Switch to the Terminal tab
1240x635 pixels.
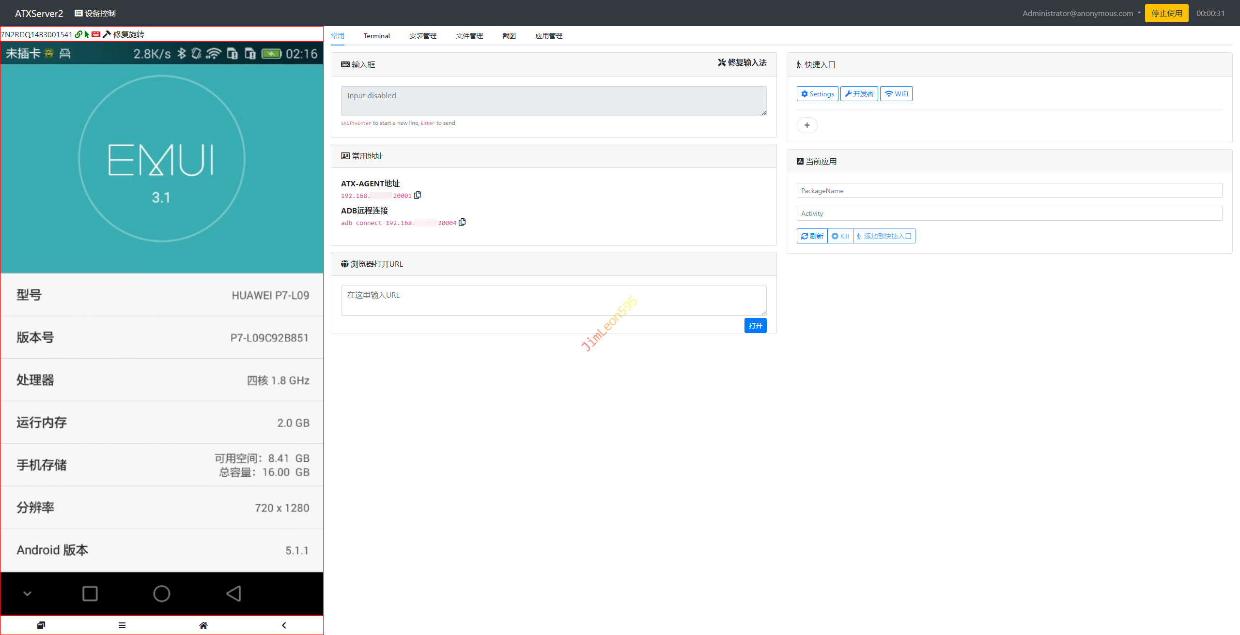pyautogui.click(x=376, y=36)
